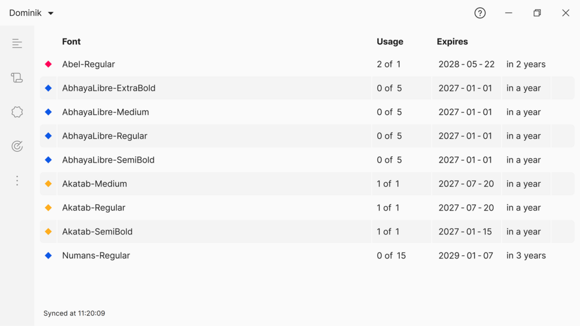The height and width of the screenshot is (326, 580).
Task: Open the circular target sidebar icon
Action: tap(17, 147)
